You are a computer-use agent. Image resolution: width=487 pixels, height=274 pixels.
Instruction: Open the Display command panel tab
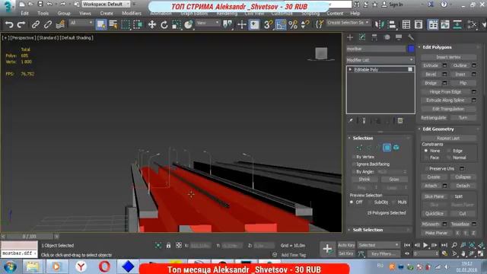[399, 37]
